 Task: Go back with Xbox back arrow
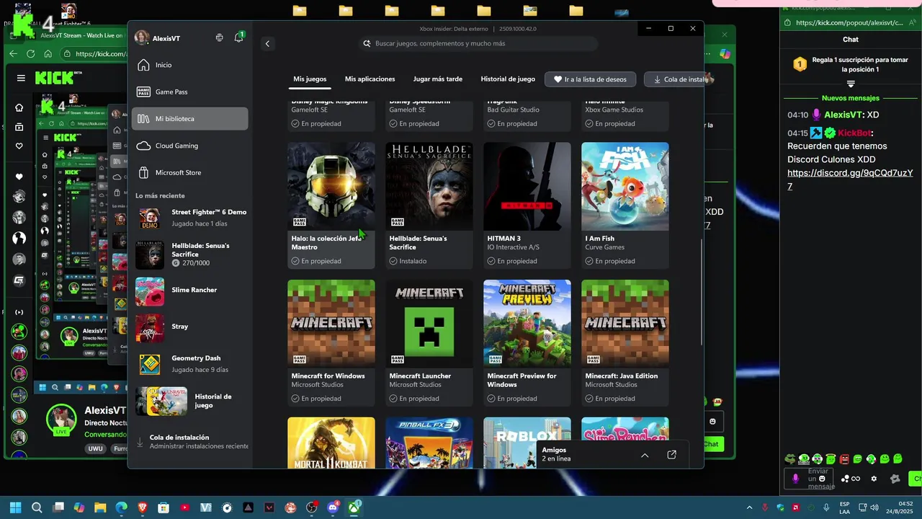(x=267, y=44)
